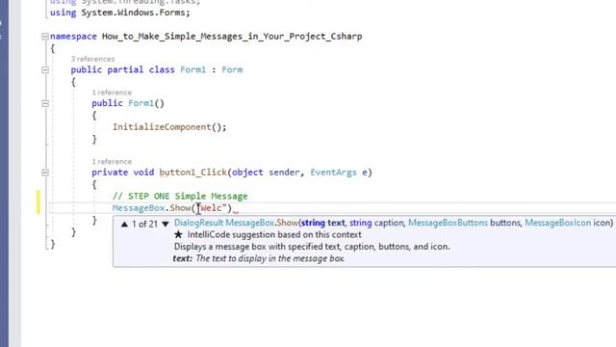This screenshot has height=347, width=616.
Task: Collapse the button1_Click method block
Action: (x=45, y=173)
